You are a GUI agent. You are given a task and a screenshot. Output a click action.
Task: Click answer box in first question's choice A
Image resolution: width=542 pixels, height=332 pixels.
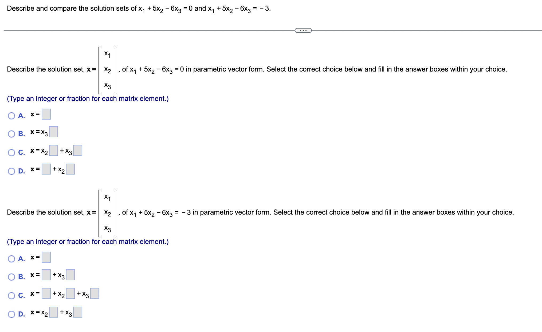coord(46,114)
